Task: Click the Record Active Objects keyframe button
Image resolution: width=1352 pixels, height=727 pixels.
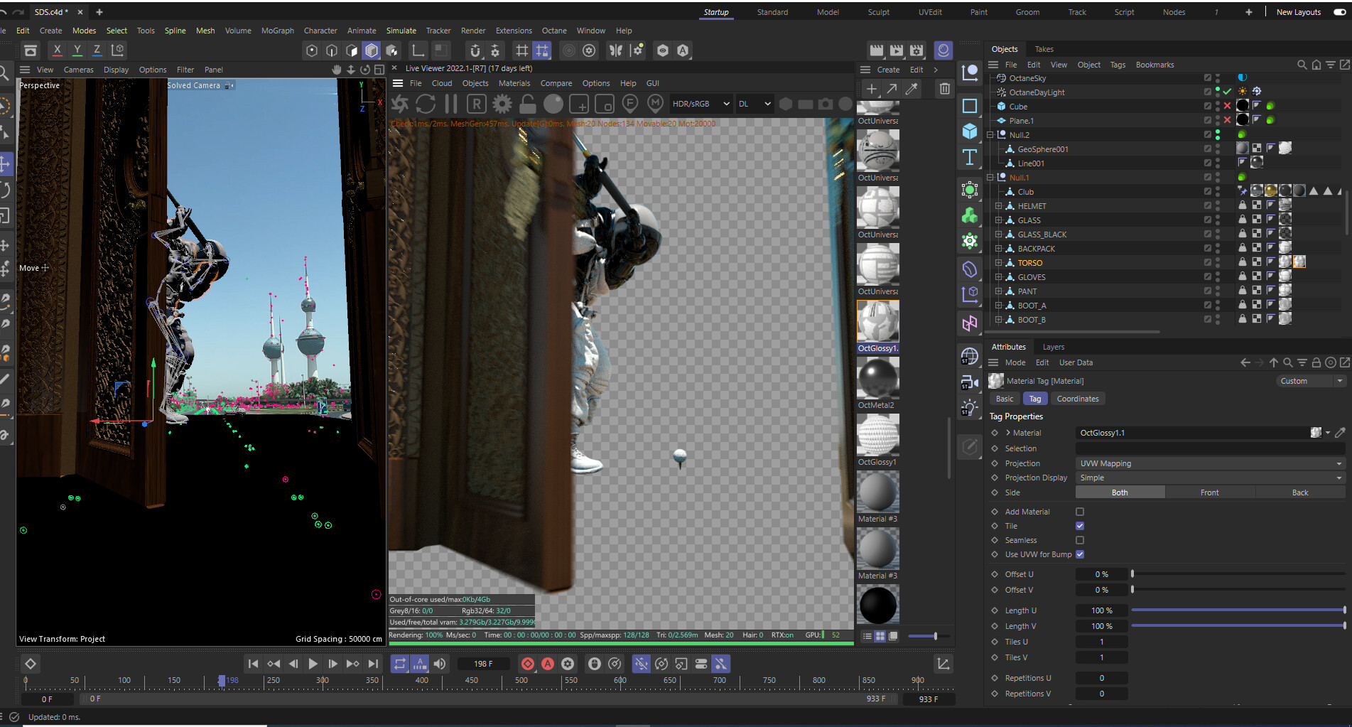Action: coord(528,664)
